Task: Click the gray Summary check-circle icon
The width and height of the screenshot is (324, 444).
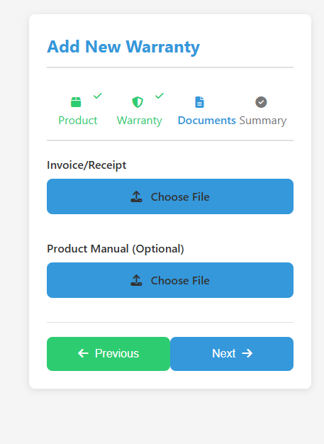Action: point(261,102)
